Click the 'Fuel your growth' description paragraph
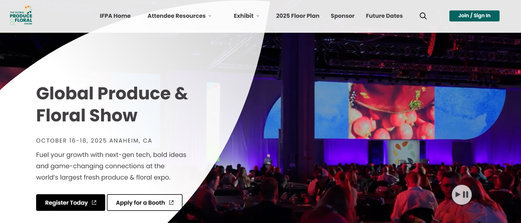The height and width of the screenshot is (223, 521). click(x=111, y=166)
